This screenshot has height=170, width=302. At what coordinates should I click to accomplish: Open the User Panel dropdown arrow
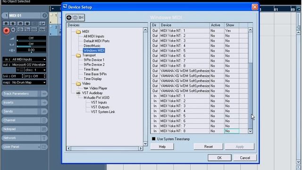pos(39,147)
